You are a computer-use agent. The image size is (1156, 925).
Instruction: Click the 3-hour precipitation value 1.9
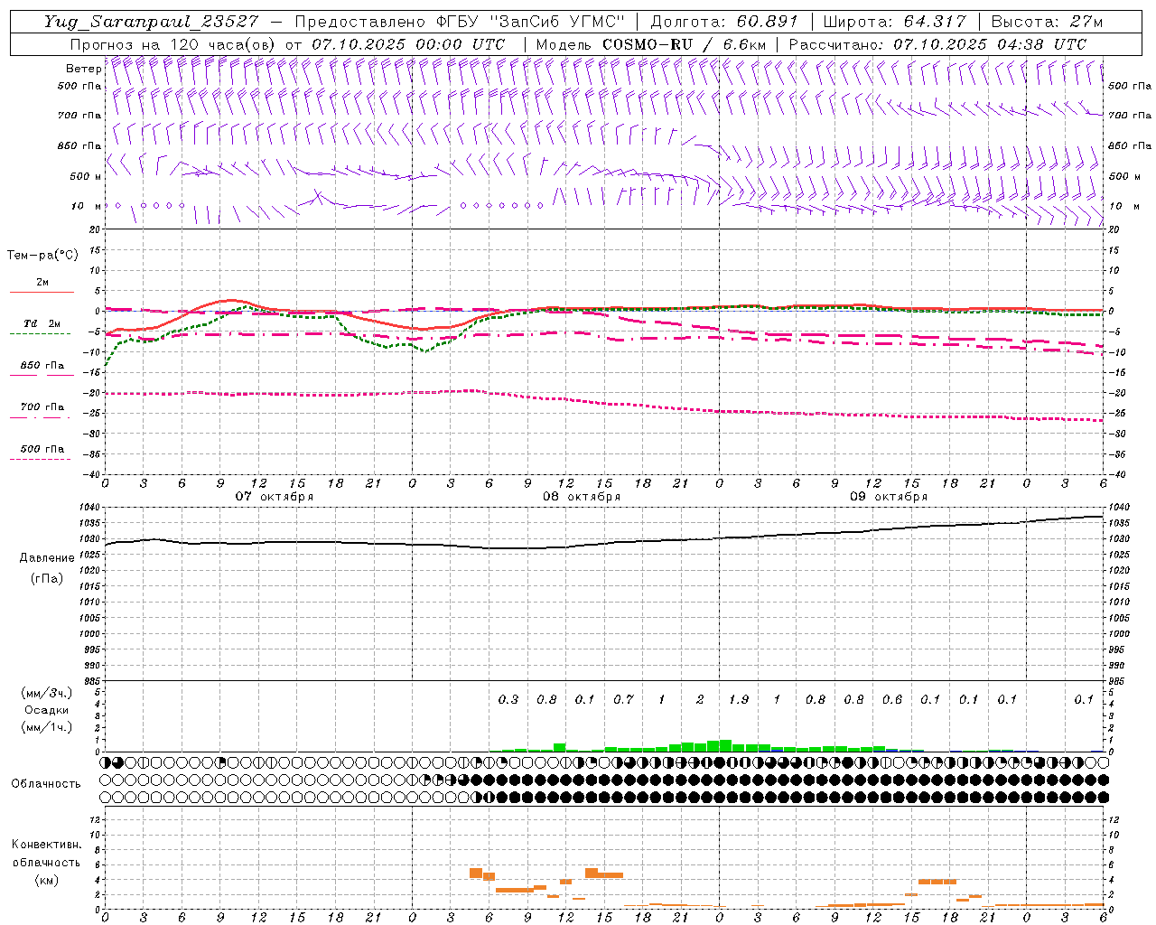[x=738, y=699]
